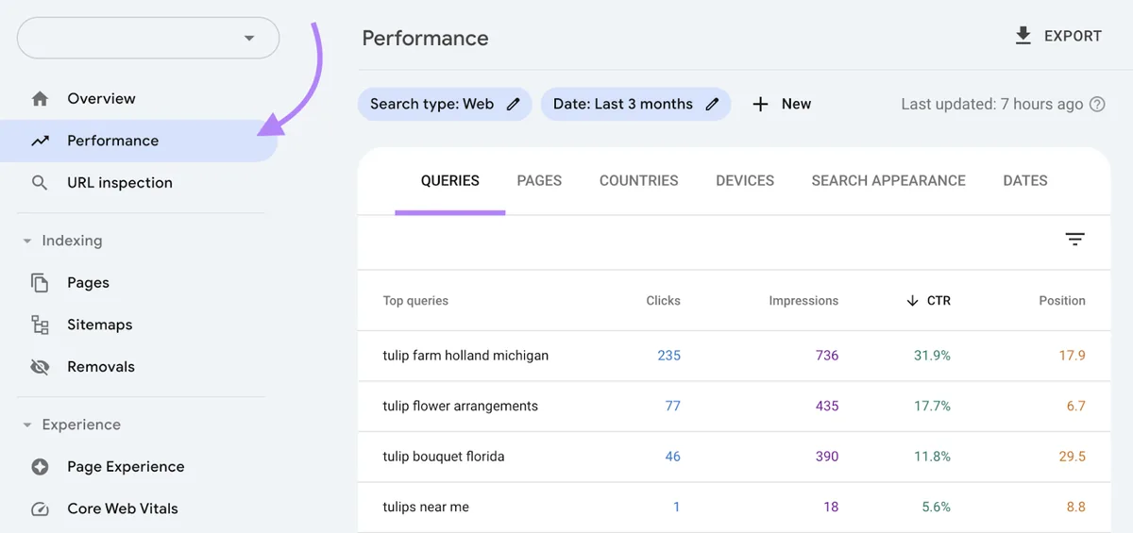Click the Sitemaps tree icon

tap(40, 325)
